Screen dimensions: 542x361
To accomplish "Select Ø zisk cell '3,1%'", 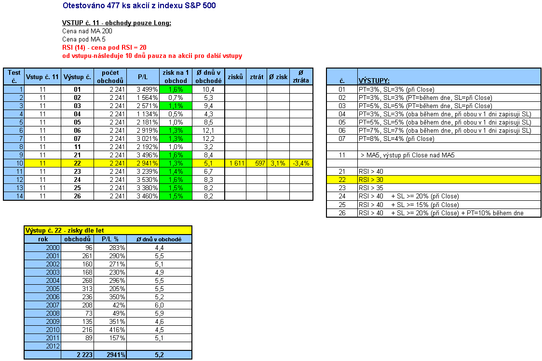I will [278, 164].
